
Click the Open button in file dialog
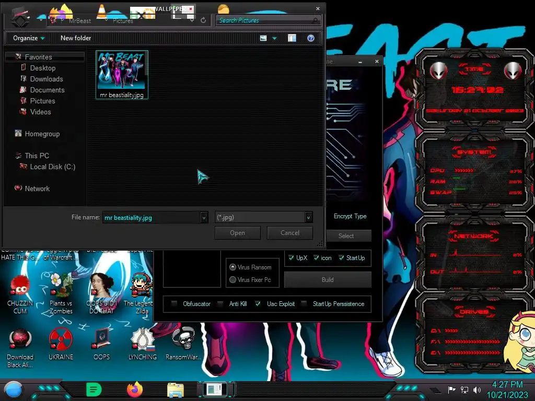coord(238,233)
